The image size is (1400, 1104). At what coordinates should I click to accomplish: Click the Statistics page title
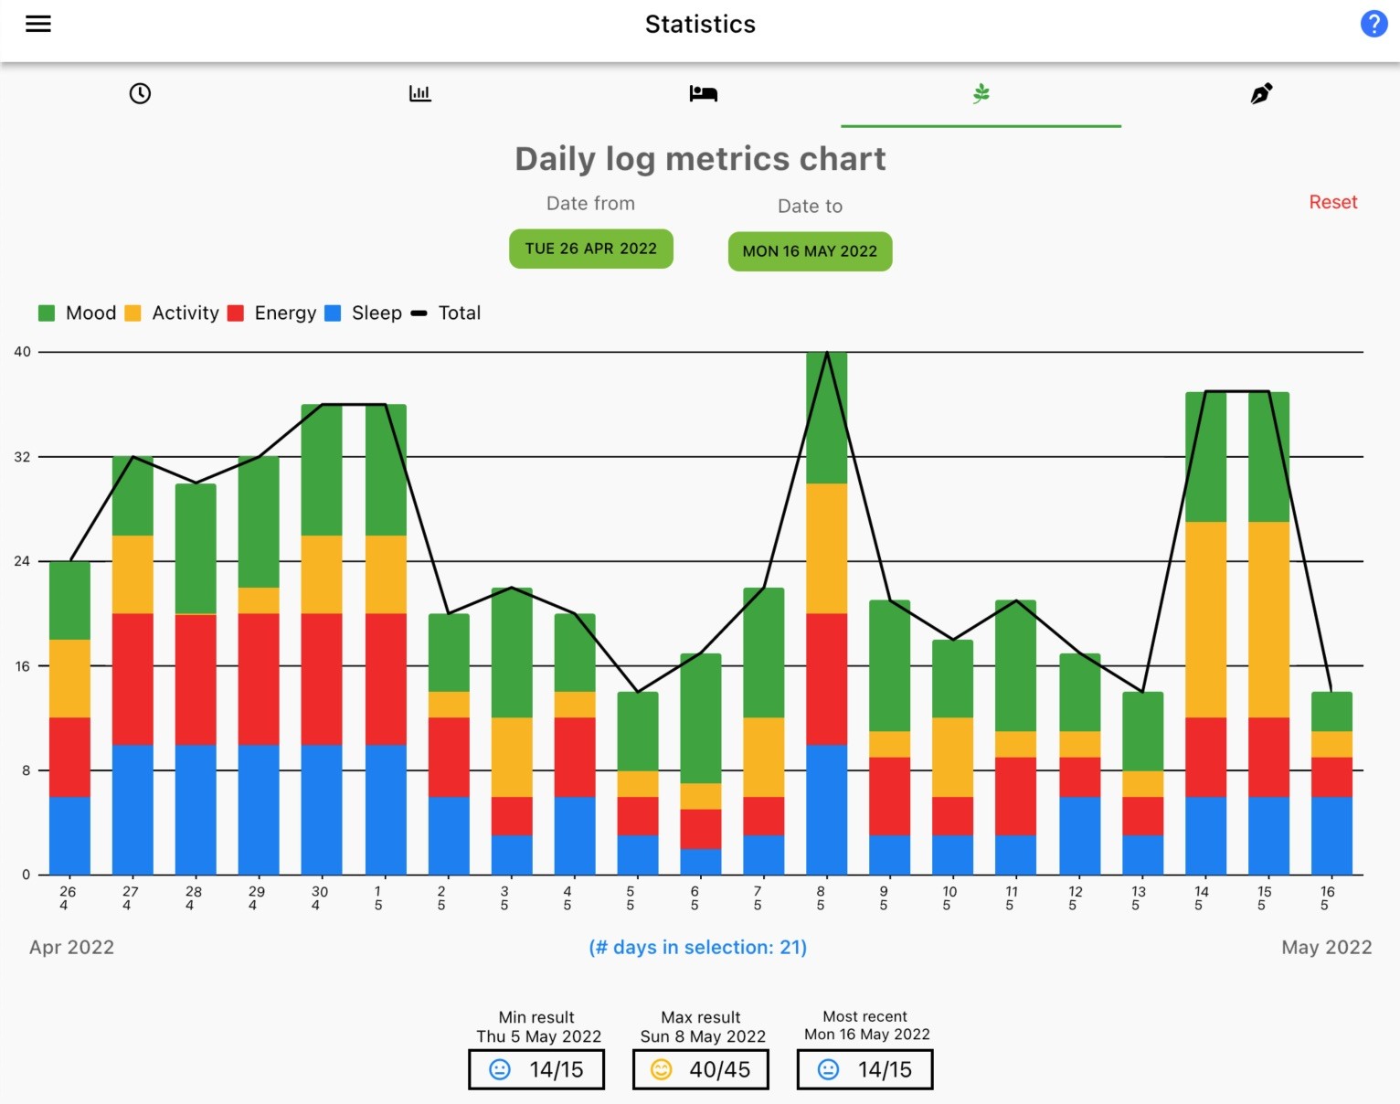(x=700, y=24)
